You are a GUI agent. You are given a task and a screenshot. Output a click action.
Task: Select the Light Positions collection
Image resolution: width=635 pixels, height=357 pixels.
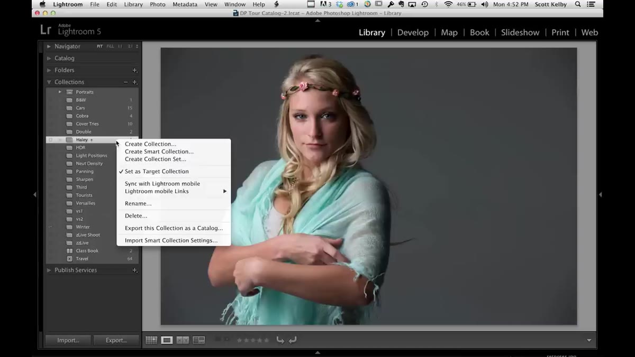pyautogui.click(x=92, y=155)
